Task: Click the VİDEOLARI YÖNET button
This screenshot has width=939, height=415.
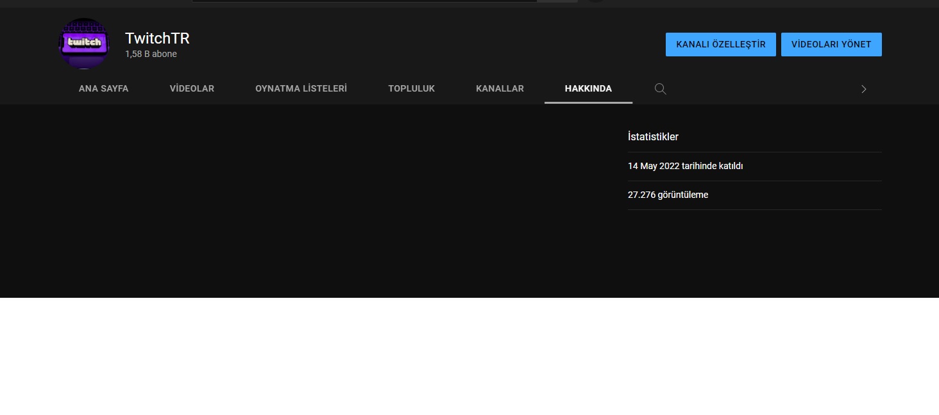Action: 831,44
